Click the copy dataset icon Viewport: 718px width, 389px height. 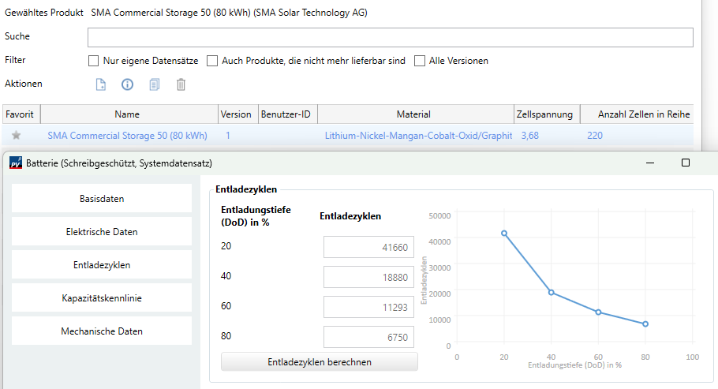(x=155, y=84)
